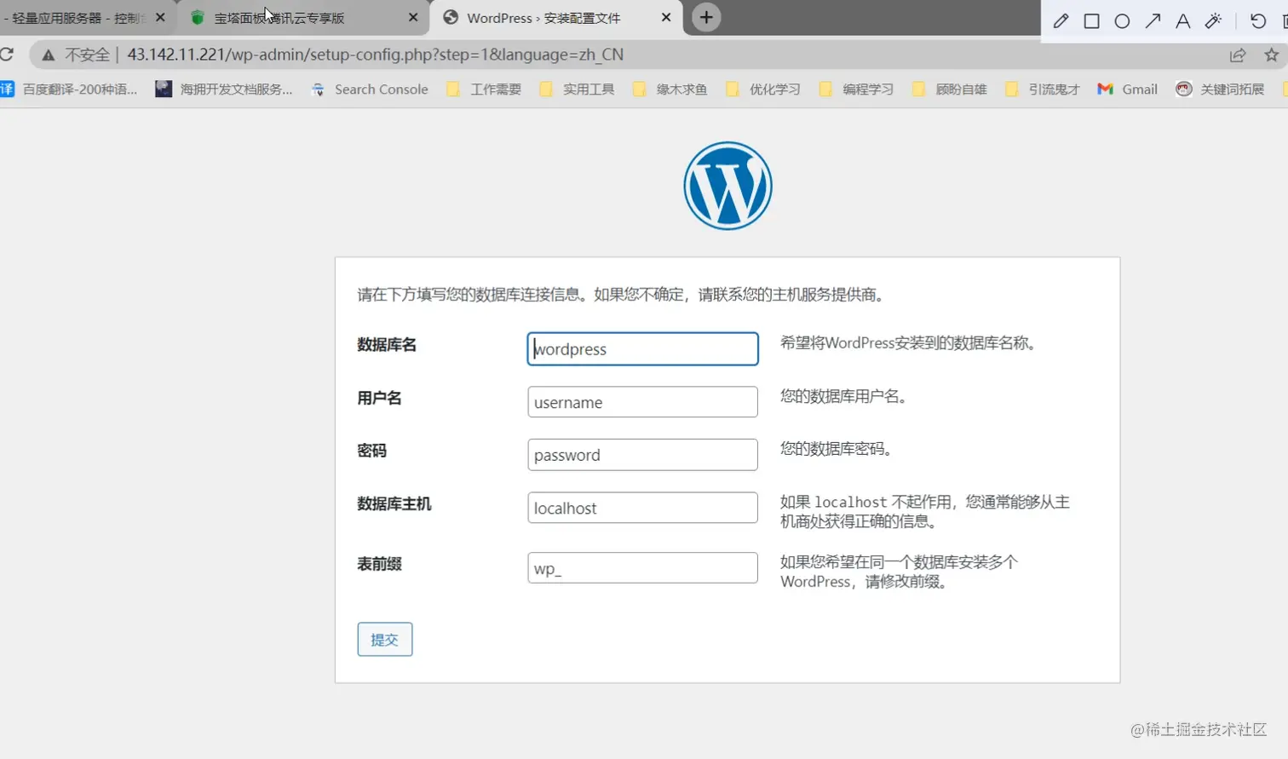Close the WordPress tab
Viewport: 1288px width, 759px height.
pyautogui.click(x=666, y=17)
